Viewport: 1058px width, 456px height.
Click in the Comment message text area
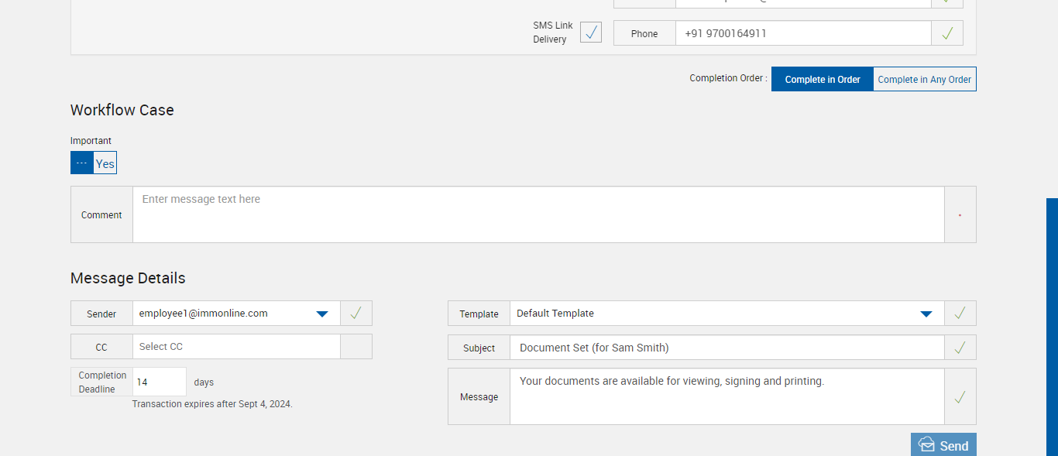(538, 214)
